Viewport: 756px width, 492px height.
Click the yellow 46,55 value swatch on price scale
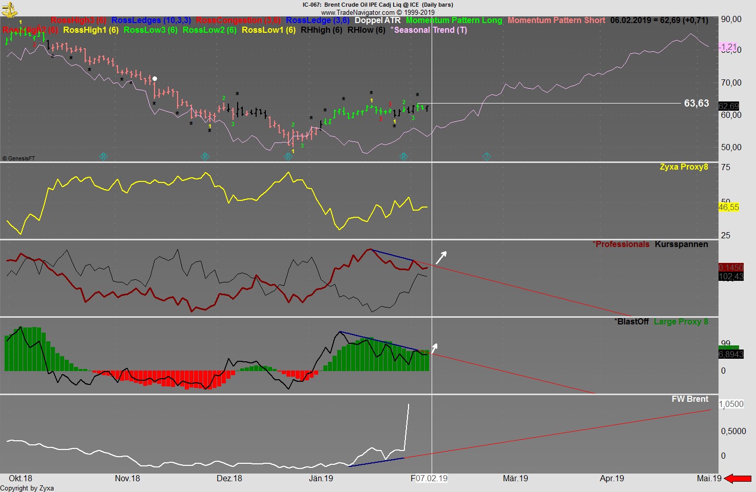pyautogui.click(x=730, y=208)
